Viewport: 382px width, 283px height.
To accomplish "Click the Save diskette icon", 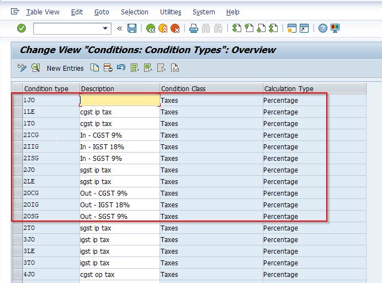I will (132, 28).
